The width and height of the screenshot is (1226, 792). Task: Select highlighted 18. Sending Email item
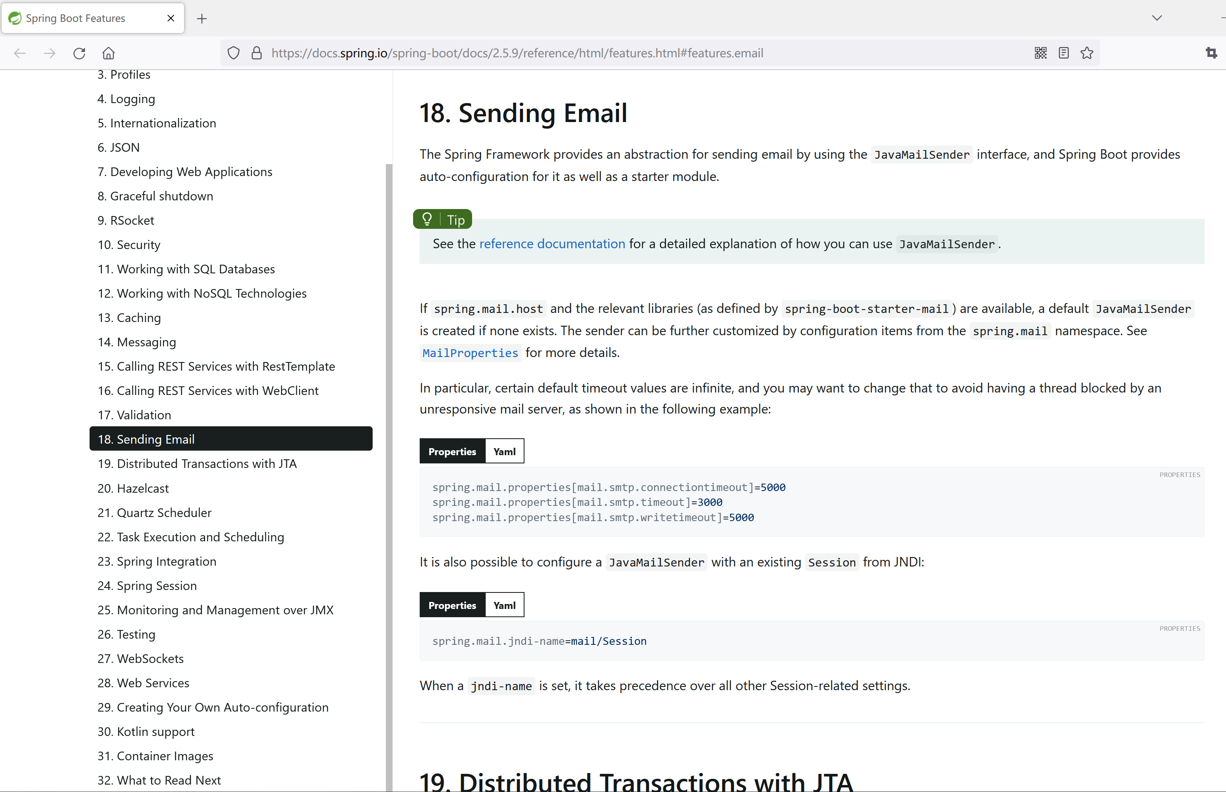(231, 439)
